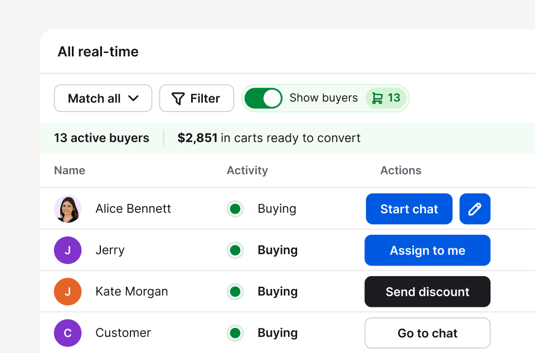Expand the chevron next to Match all
The width and height of the screenshot is (535, 353).
[x=134, y=98]
